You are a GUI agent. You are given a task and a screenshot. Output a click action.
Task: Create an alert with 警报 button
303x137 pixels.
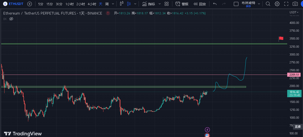(x=182, y=4)
